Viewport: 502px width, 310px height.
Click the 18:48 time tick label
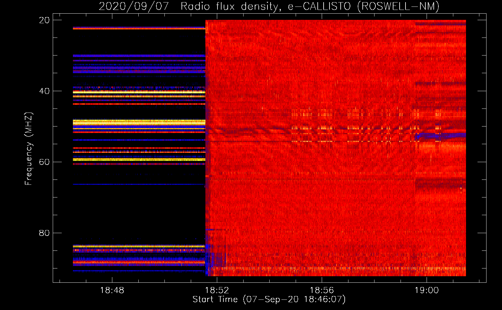[x=112, y=290]
